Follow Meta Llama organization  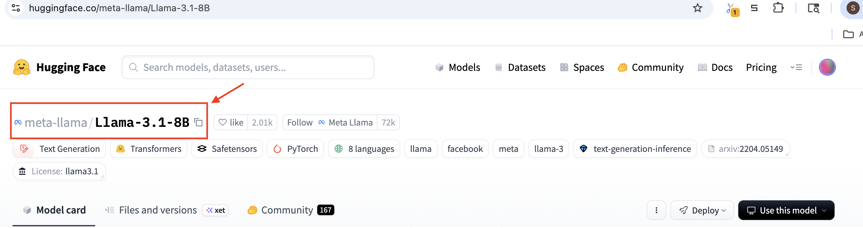tap(330, 122)
